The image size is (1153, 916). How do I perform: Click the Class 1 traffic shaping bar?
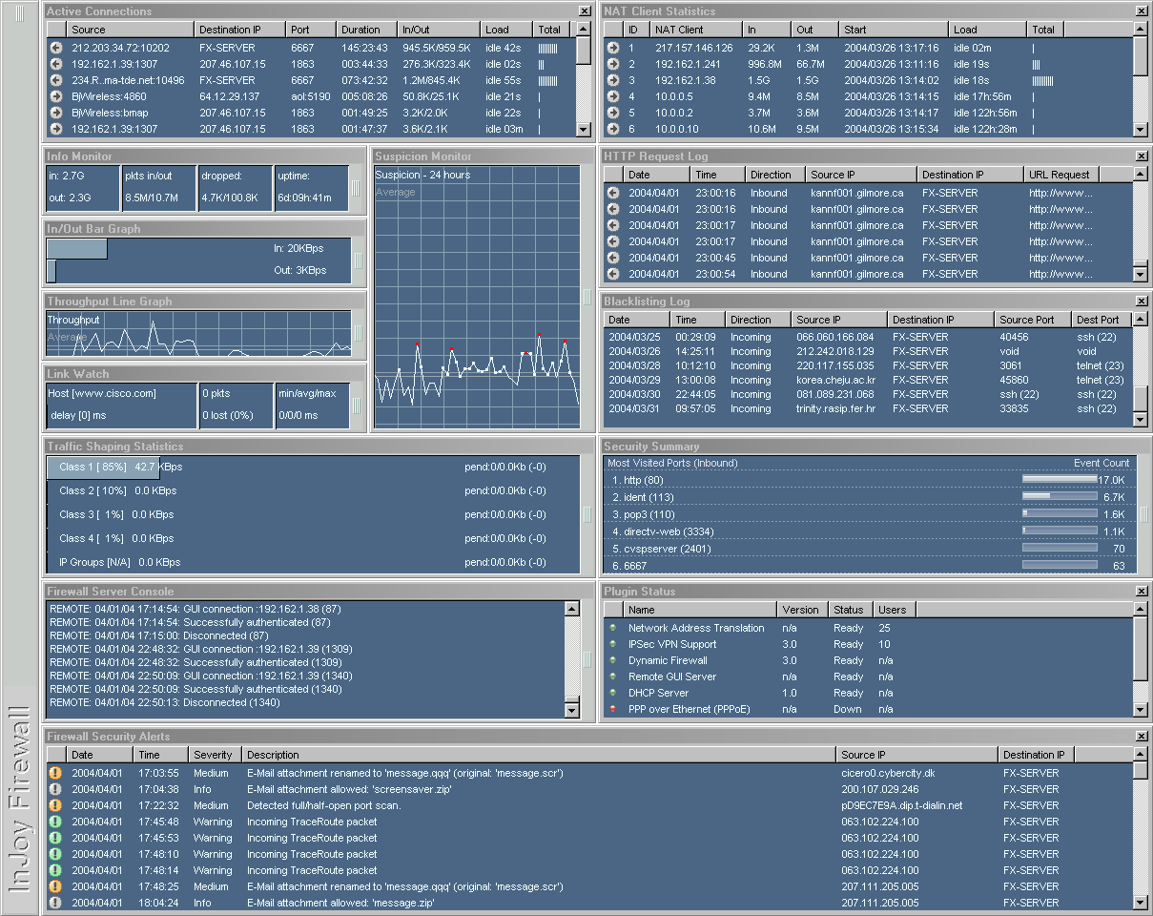(x=103, y=468)
